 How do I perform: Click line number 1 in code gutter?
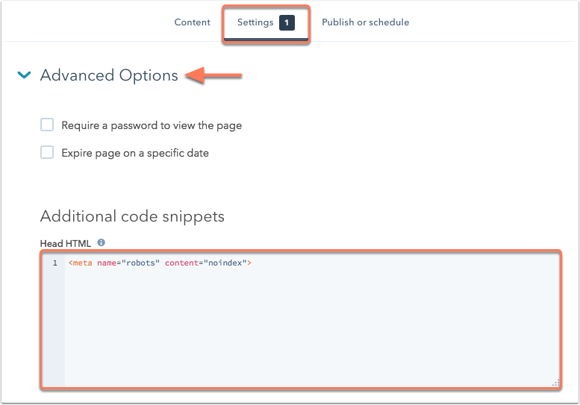(55, 263)
